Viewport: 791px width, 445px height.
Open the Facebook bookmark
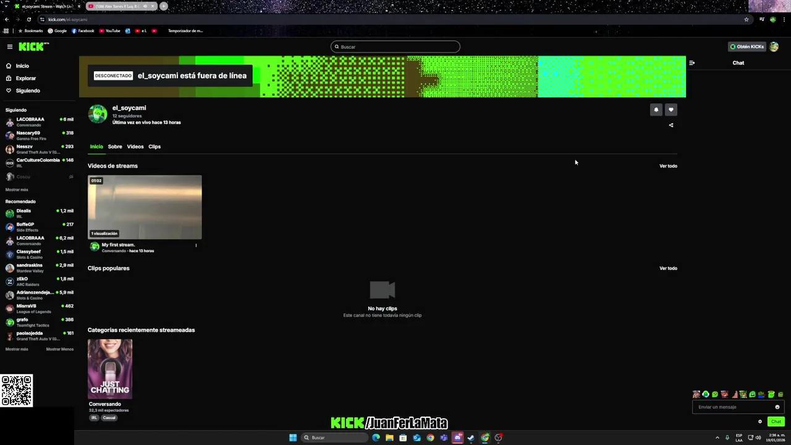[83, 31]
